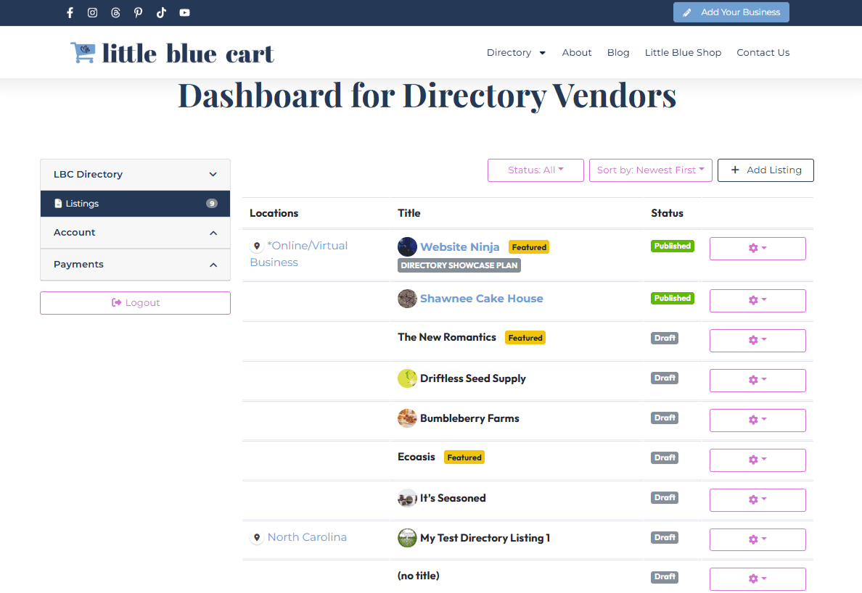
Task: Open the Sort by: Newest First dropdown
Action: pos(650,170)
